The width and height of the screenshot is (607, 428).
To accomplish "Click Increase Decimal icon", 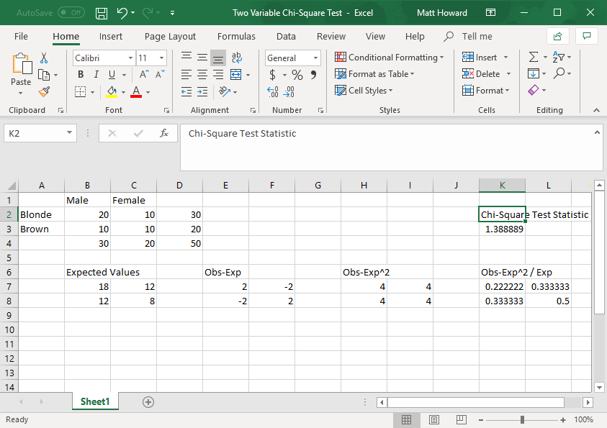I will click(x=272, y=91).
